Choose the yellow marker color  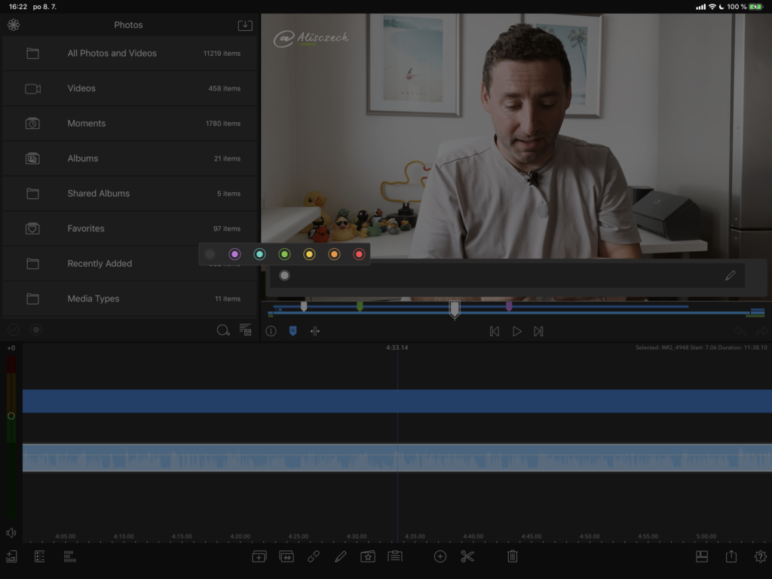click(309, 254)
